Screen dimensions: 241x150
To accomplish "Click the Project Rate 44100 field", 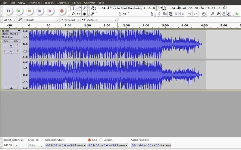I will tap(8, 145).
